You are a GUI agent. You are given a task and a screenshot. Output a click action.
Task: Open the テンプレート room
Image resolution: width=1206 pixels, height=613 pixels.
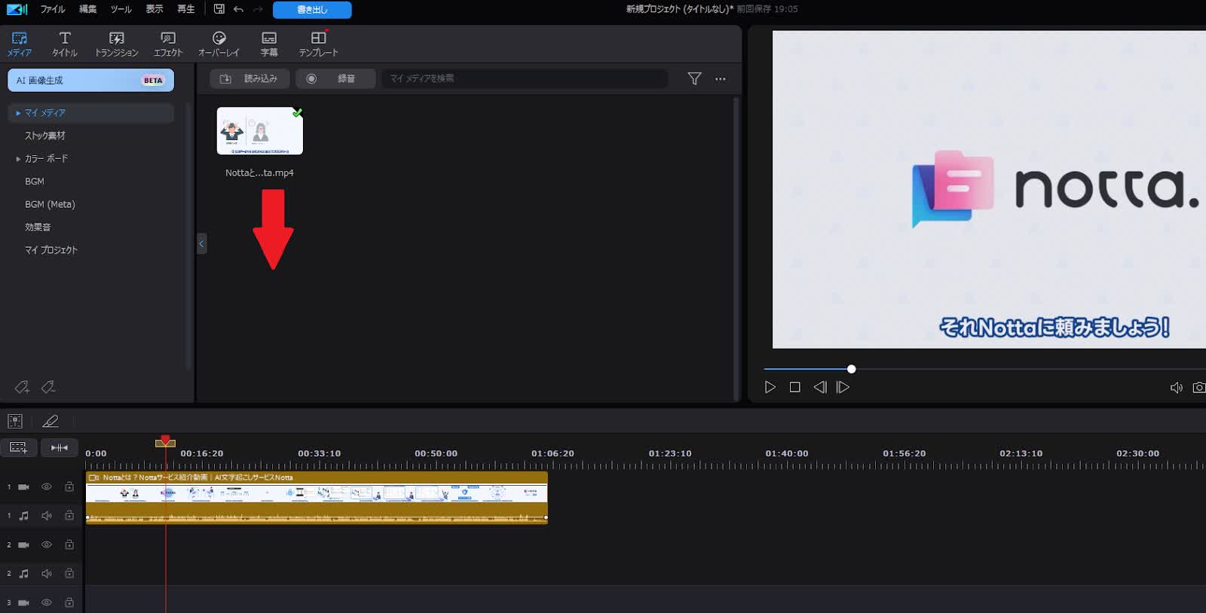319,44
